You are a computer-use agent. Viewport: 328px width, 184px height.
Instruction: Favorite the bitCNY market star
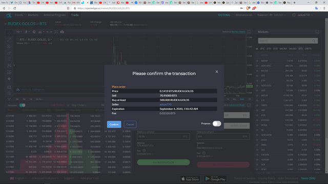257,61
